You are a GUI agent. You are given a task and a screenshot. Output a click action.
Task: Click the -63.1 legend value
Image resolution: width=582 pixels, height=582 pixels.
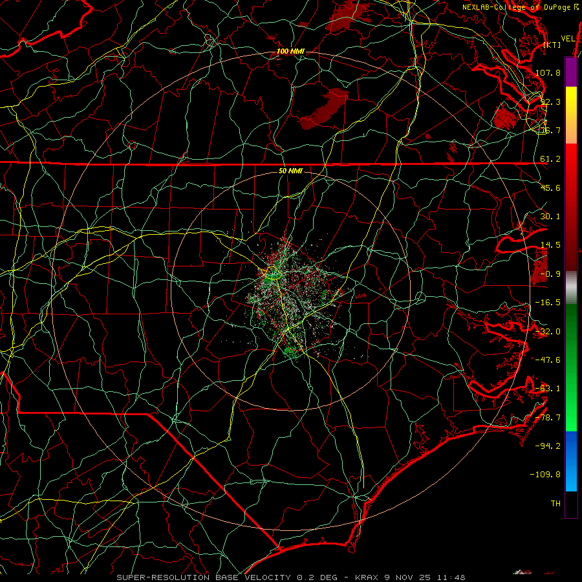click(x=548, y=389)
